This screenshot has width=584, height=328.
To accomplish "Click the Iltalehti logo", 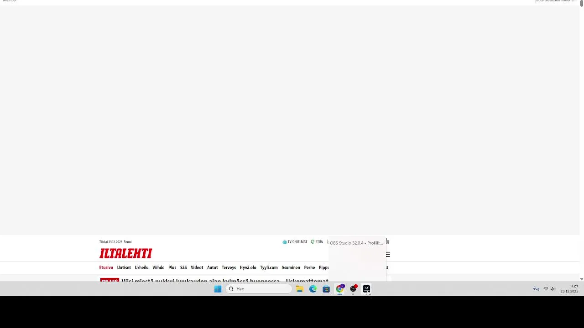I will (125, 253).
